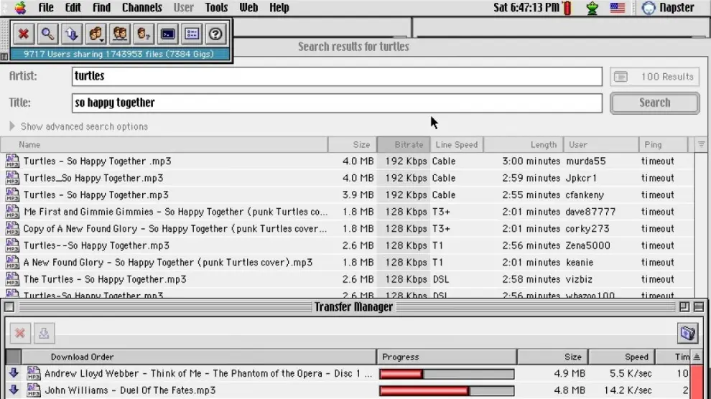Image resolution: width=711 pixels, height=399 pixels.
Task: Open the preferences list icon in toolbar
Action: [191, 34]
